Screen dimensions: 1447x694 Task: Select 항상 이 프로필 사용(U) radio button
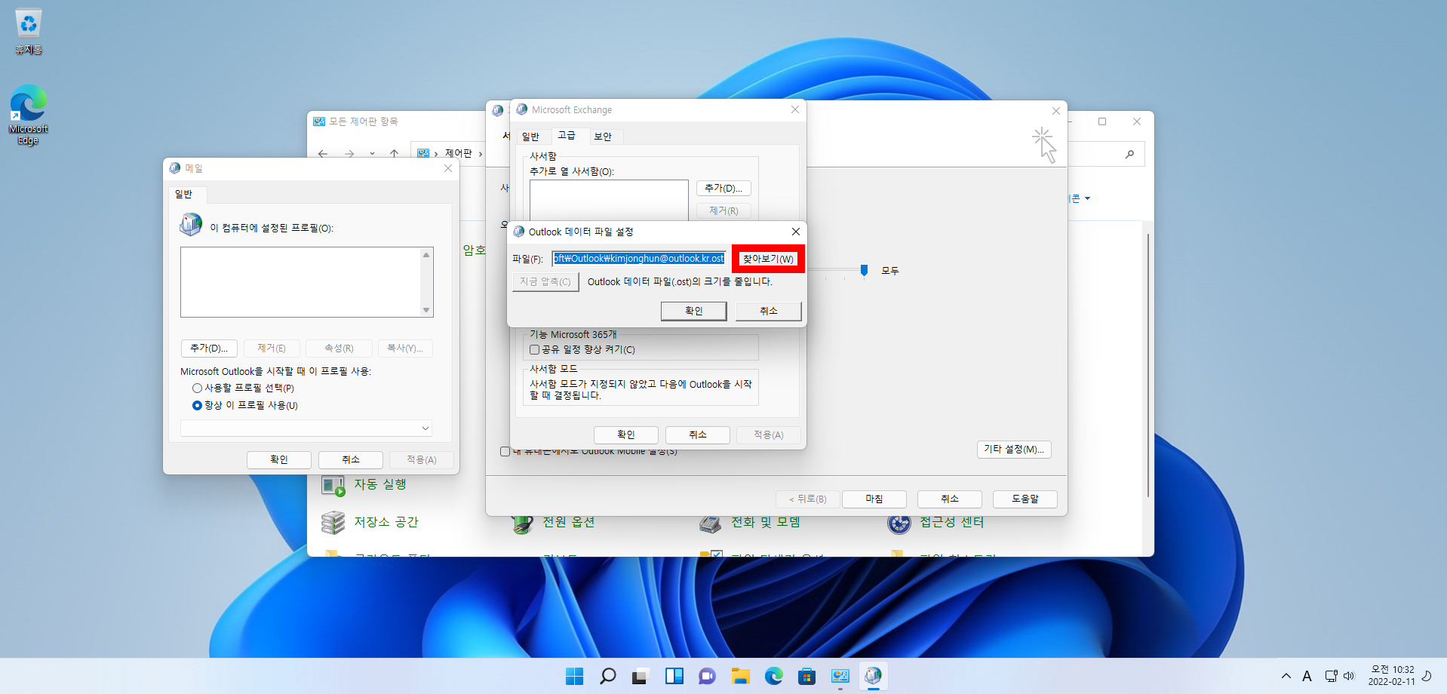point(197,405)
